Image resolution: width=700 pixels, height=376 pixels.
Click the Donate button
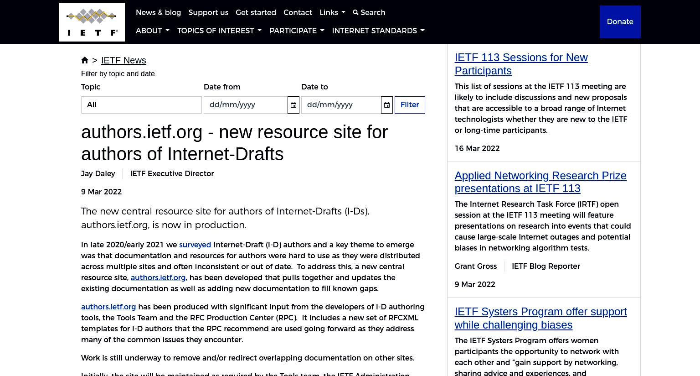pos(620,22)
